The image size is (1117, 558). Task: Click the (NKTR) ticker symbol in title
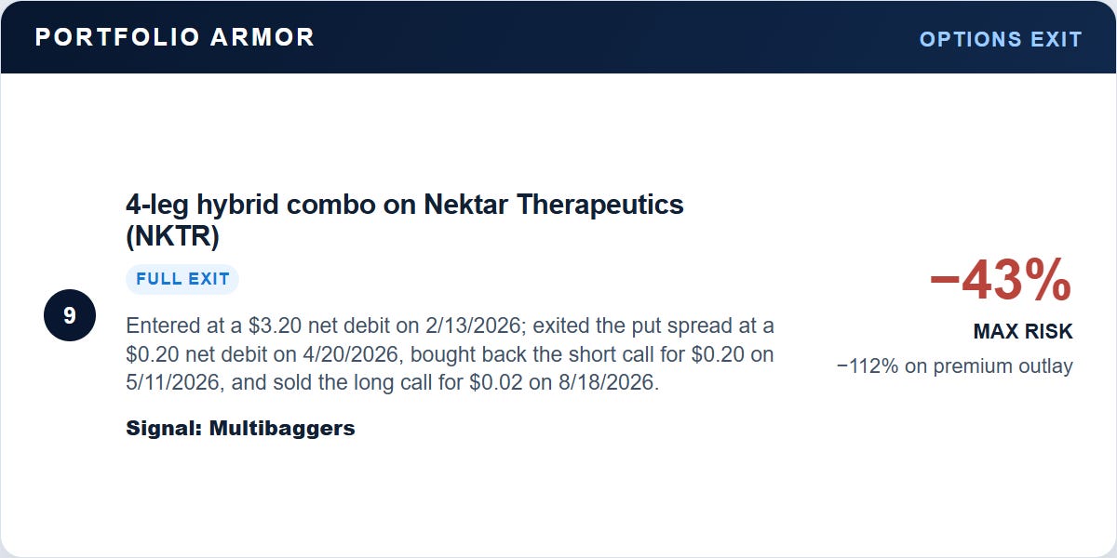point(172,237)
